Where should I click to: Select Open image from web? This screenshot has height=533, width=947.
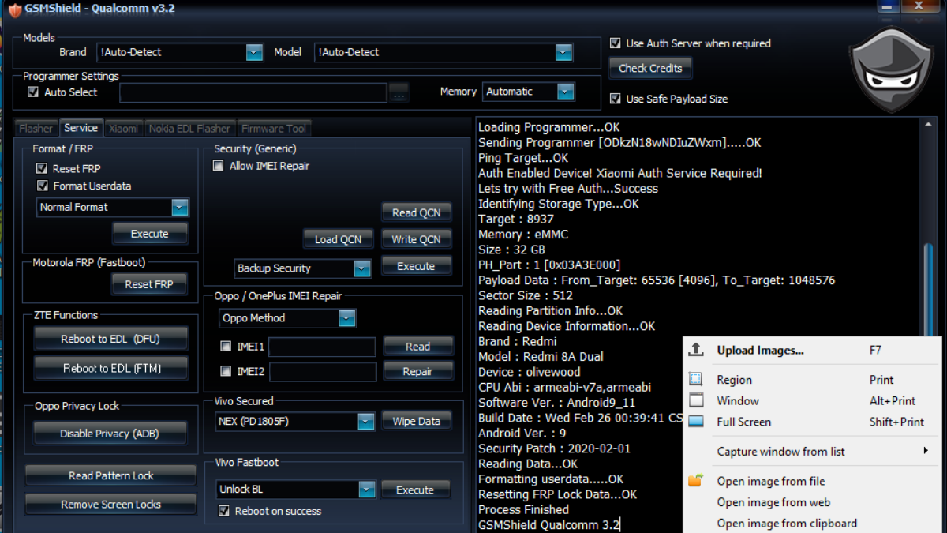pyautogui.click(x=813, y=502)
